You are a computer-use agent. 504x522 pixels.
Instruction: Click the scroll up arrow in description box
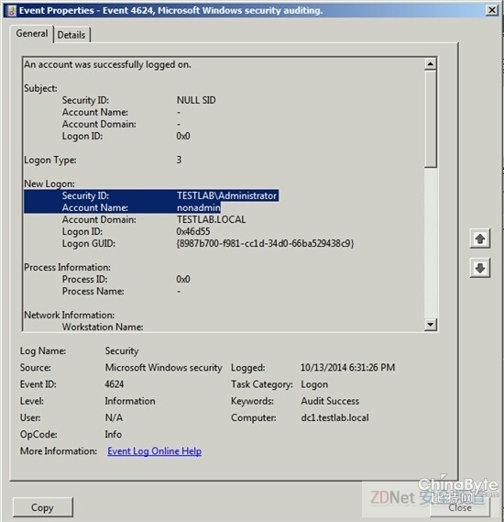431,64
